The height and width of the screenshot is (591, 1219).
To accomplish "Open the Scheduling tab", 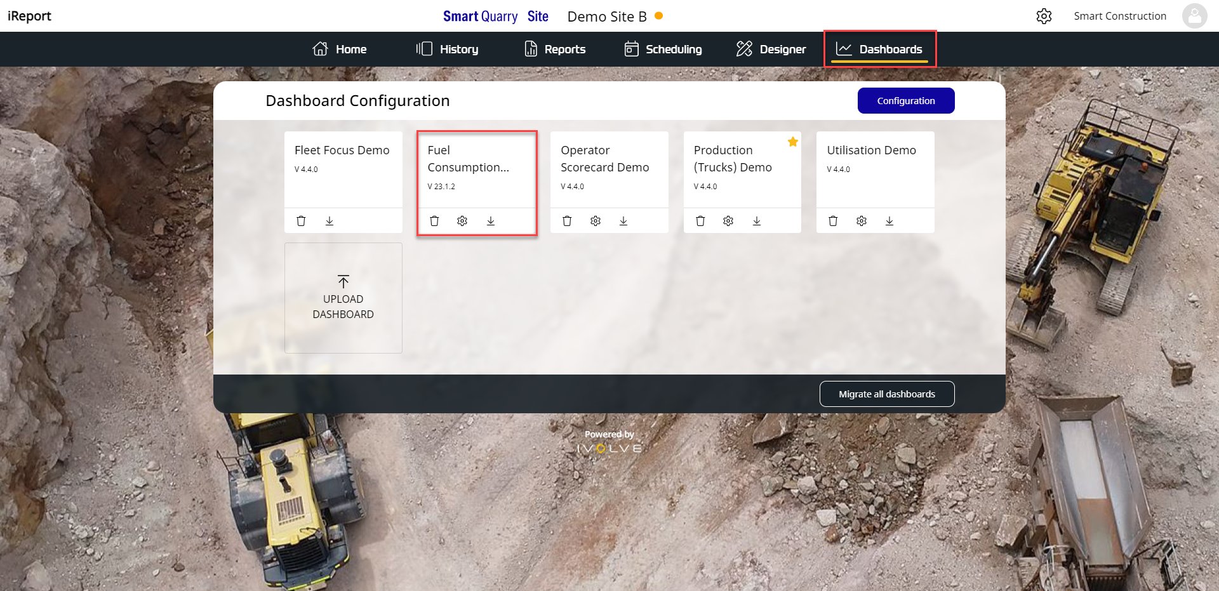I will 663,49.
